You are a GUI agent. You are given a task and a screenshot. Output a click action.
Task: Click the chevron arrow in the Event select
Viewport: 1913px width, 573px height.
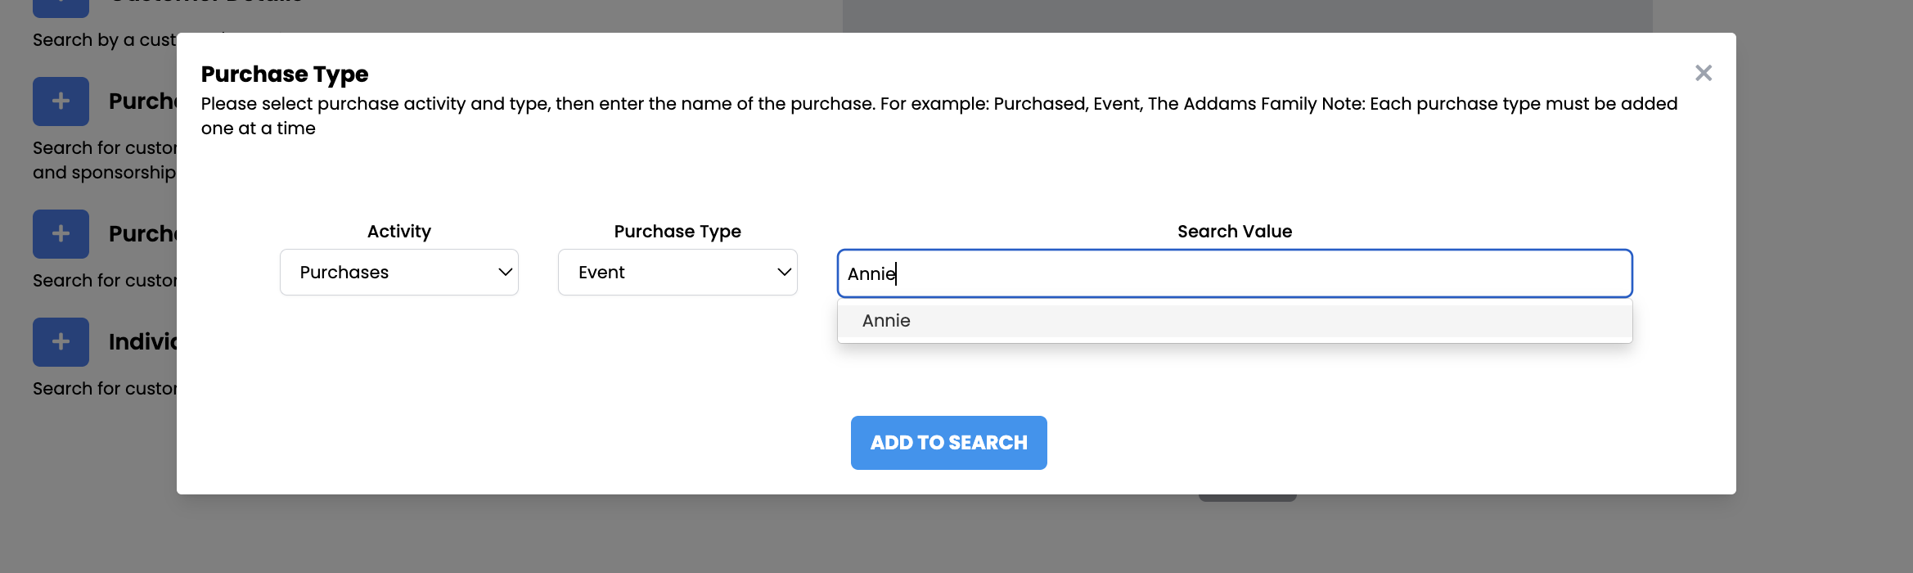point(784,273)
